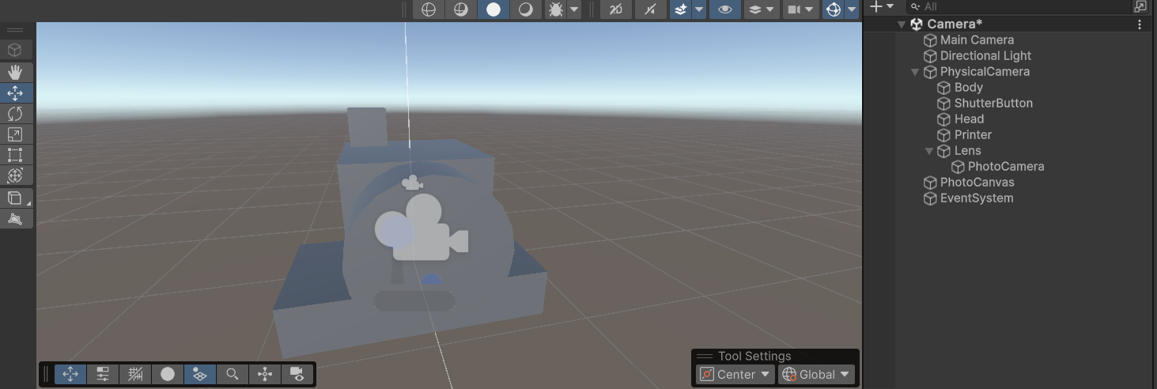Click the navmesh/terrain tool icon in left toolbar
This screenshot has width=1157, height=389.
click(15, 218)
